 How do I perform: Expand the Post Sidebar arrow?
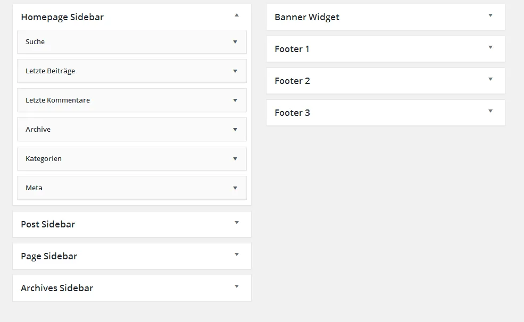[x=237, y=223]
